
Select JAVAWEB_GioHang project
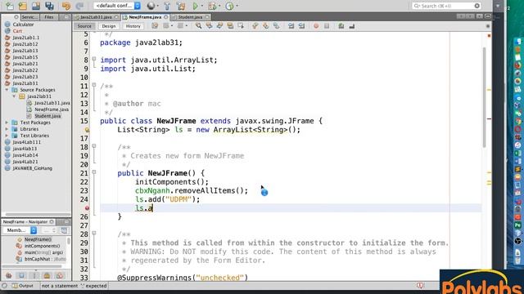click(33, 168)
